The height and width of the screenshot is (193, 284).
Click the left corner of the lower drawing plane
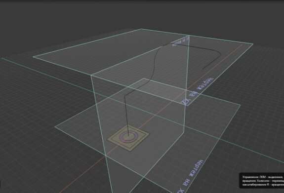pyautogui.click(x=55, y=127)
